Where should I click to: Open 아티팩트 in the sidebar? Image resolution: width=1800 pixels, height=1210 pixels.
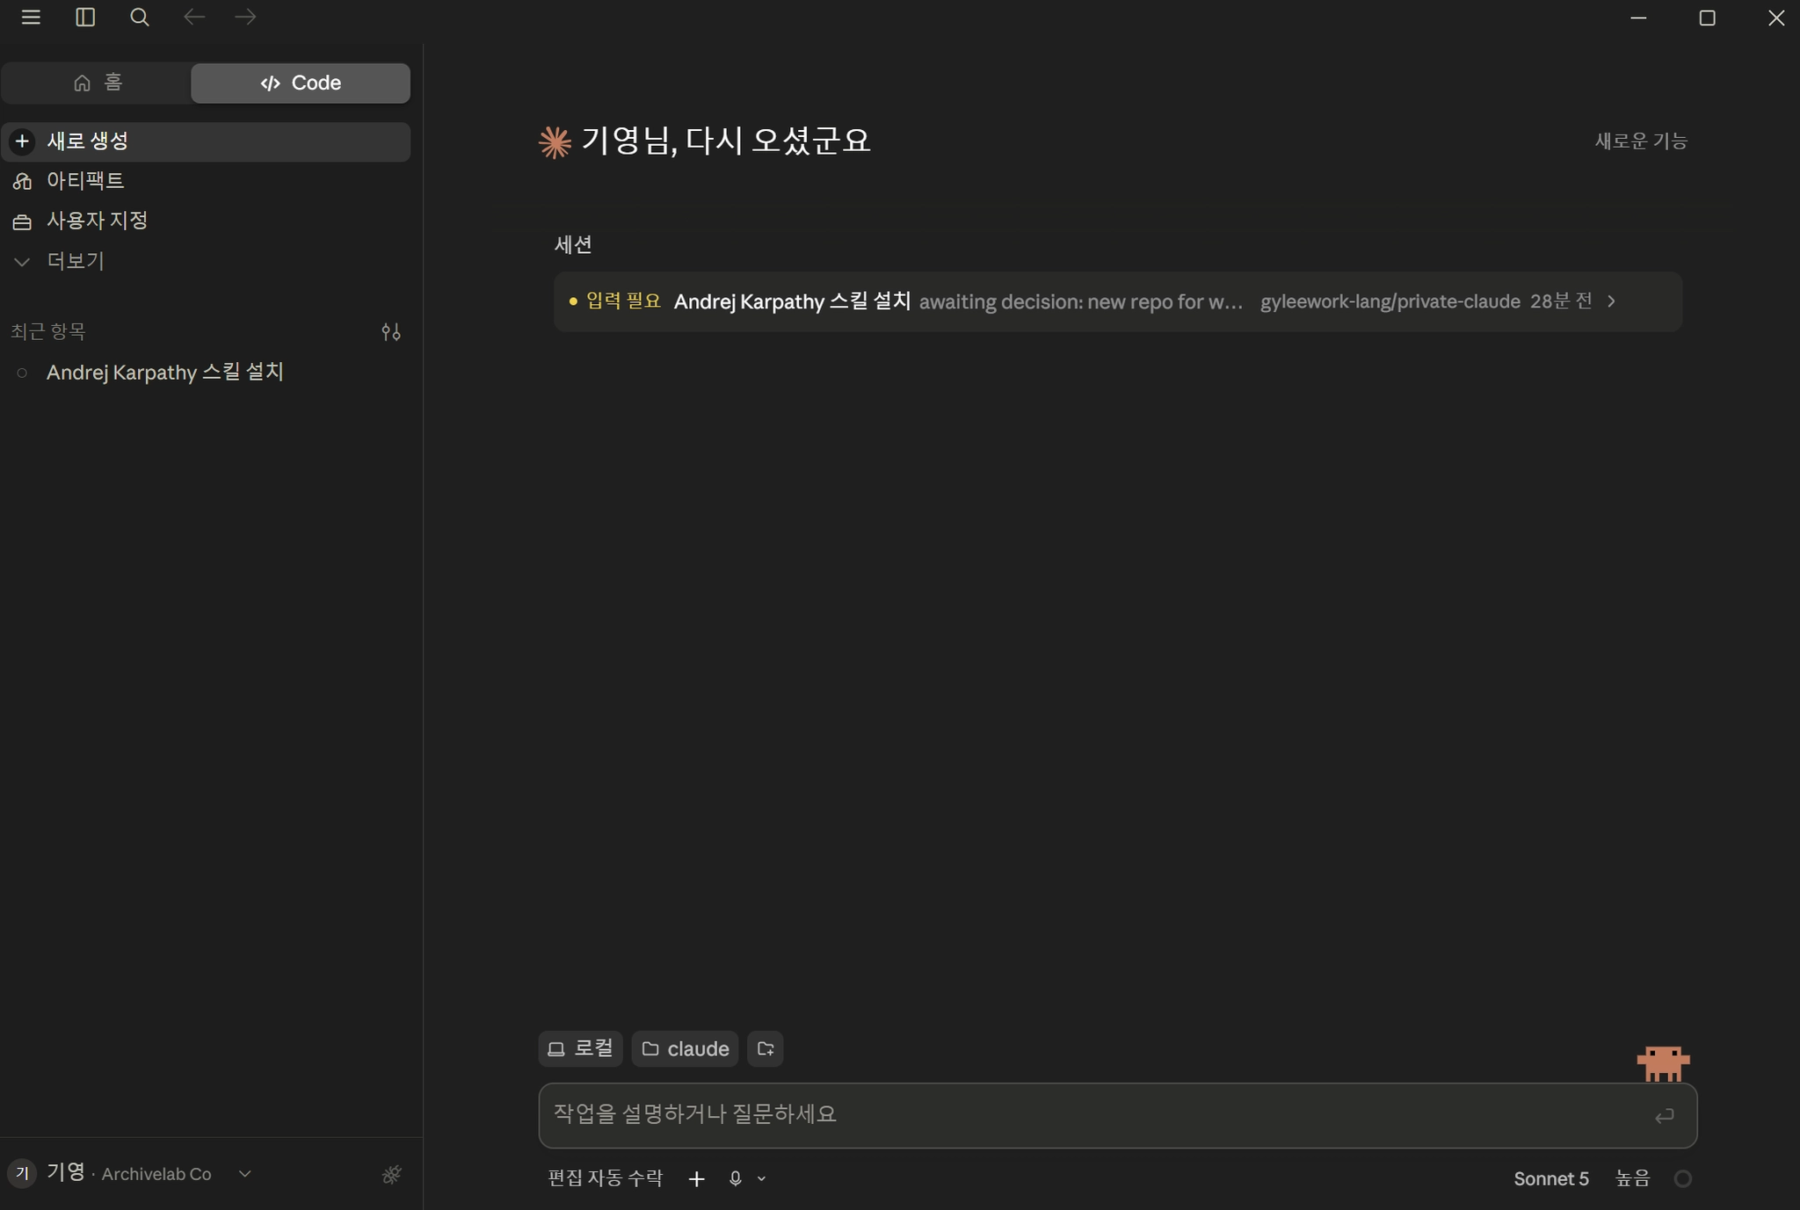[x=206, y=181]
